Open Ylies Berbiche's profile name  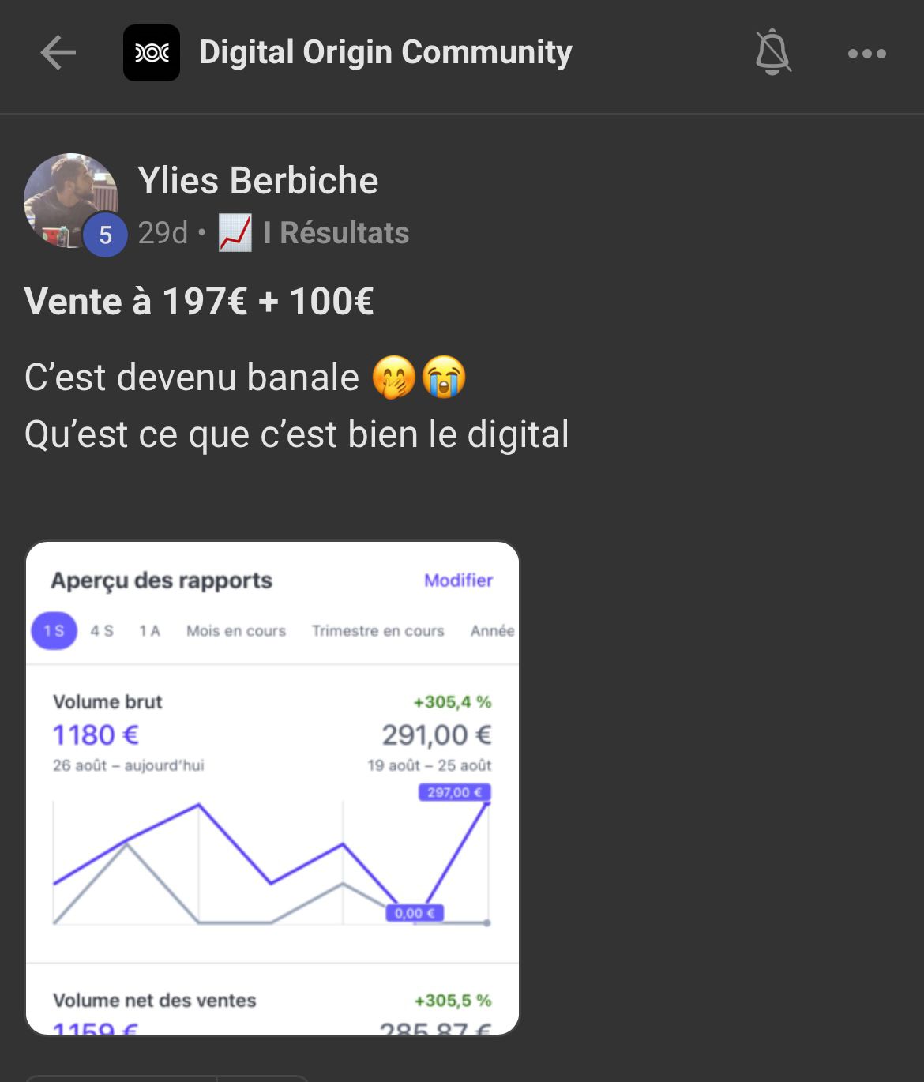(x=258, y=181)
